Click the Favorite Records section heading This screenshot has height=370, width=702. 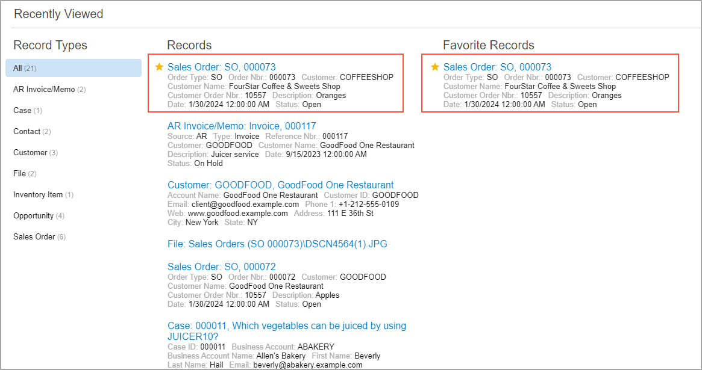488,45
